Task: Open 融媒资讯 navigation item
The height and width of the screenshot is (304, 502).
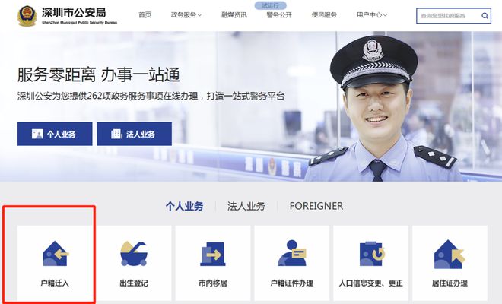Action: click(234, 14)
